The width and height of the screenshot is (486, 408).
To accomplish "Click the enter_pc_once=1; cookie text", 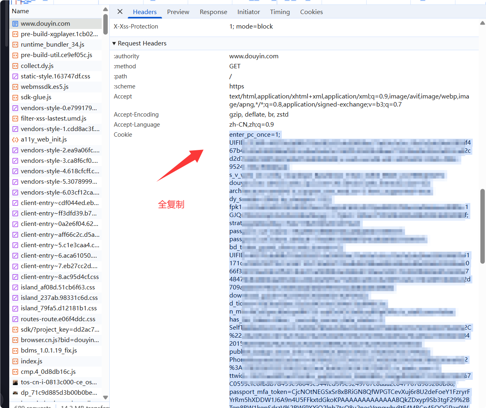I will point(255,135).
